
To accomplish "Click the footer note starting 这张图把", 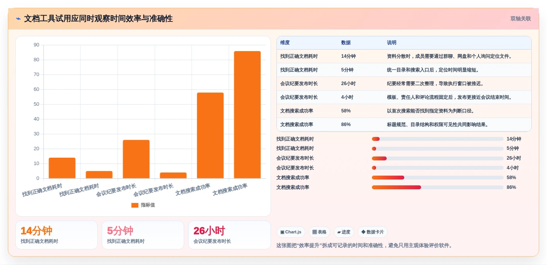I will 364,245.
